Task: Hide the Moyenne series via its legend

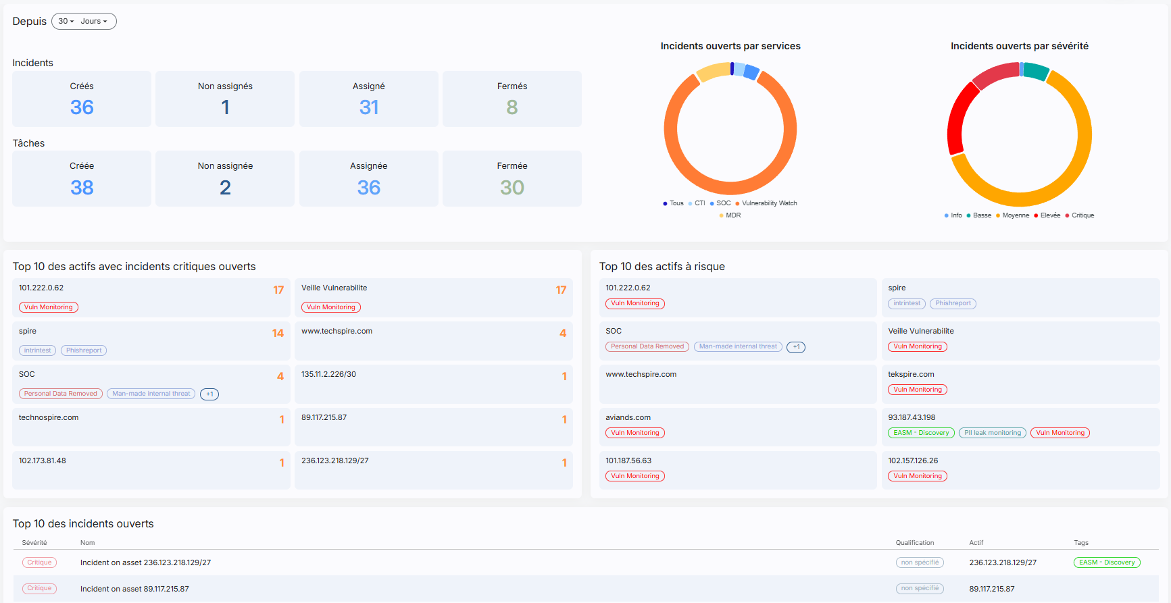Action: pyautogui.click(x=1015, y=215)
